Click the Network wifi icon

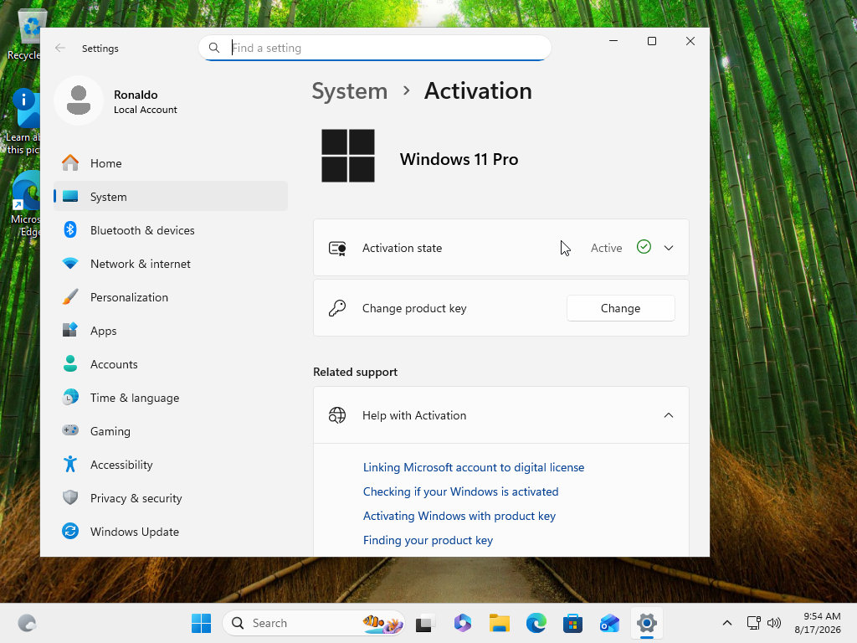(x=70, y=264)
